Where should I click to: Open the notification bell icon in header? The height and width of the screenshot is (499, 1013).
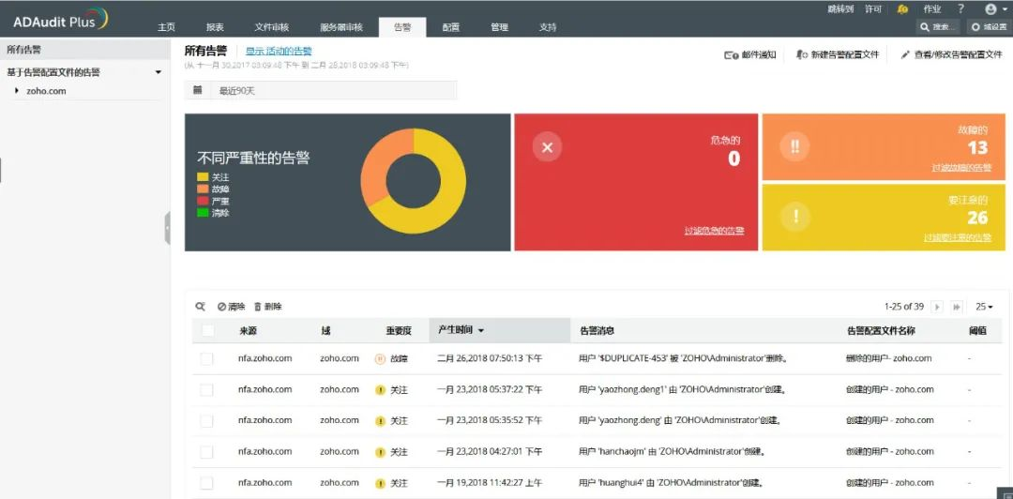tap(902, 9)
